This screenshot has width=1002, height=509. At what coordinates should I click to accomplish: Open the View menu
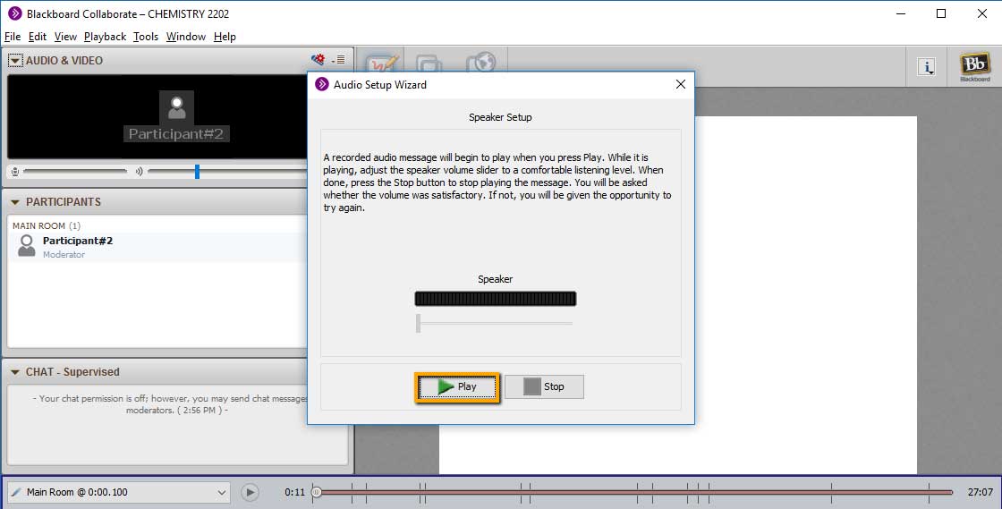click(x=65, y=37)
